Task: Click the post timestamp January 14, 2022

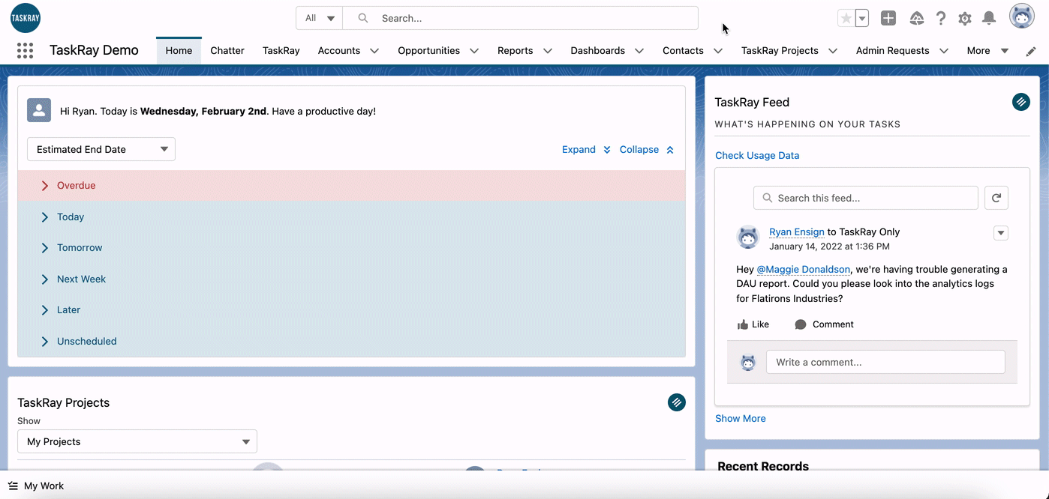Action: click(x=829, y=247)
